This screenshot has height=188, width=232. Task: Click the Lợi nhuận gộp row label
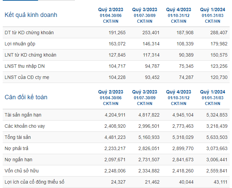click(x=20, y=44)
